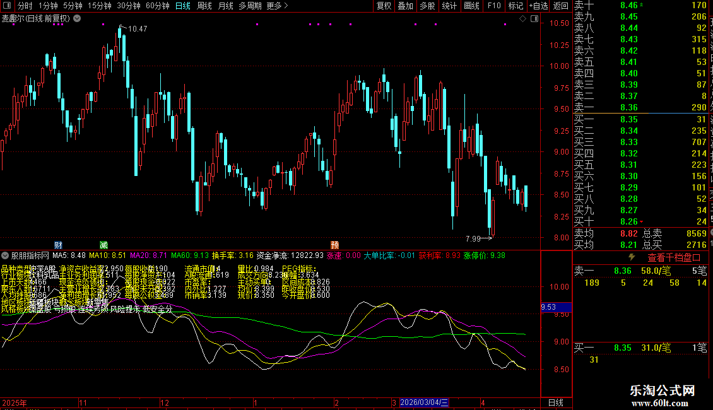Click the 买均 8.21 value

click(x=629, y=245)
